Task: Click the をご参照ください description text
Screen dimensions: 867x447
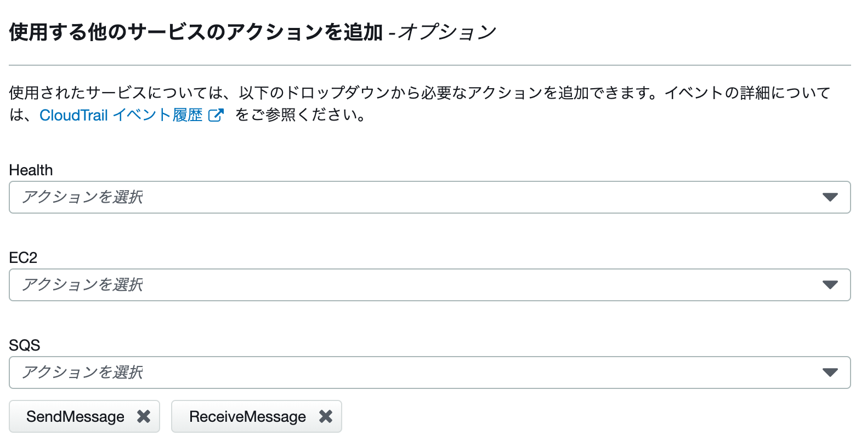Action: coord(301,115)
